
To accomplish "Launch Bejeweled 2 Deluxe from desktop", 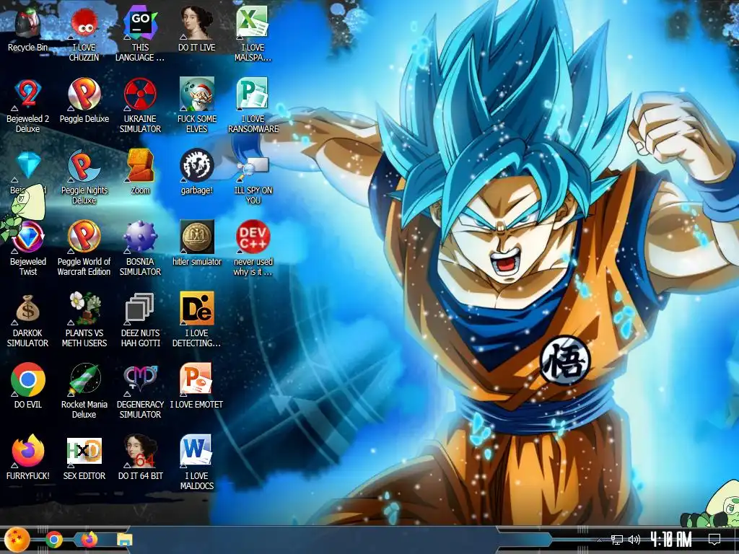I will pos(28,94).
